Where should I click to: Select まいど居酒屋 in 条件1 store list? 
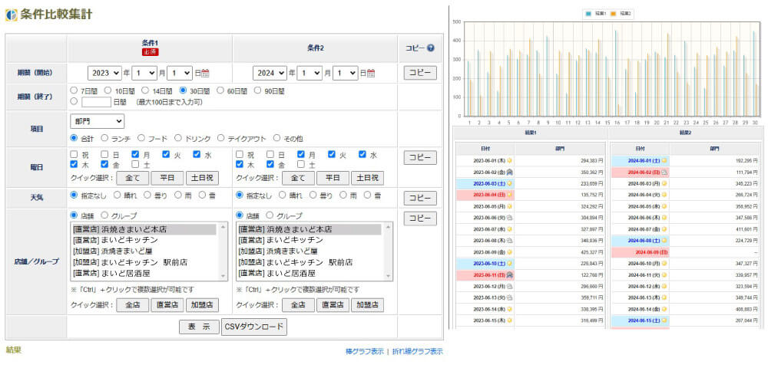(144, 273)
